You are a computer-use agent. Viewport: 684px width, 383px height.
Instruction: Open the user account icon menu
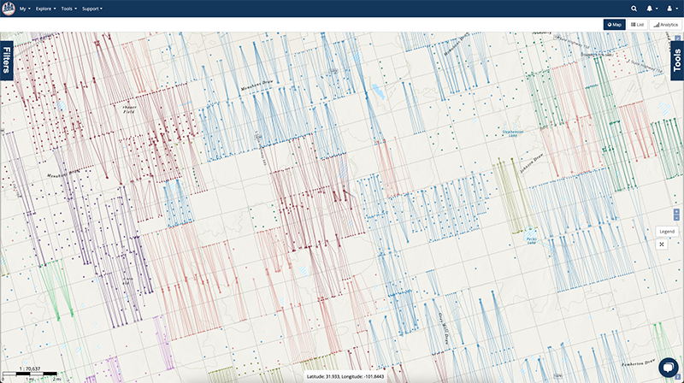[669, 9]
